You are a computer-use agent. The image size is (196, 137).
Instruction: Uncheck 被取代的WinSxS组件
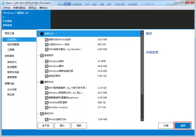click(x=46, y=40)
